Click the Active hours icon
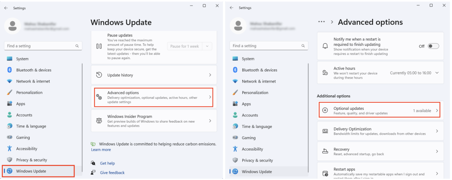452x180 pixels. click(x=325, y=73)
